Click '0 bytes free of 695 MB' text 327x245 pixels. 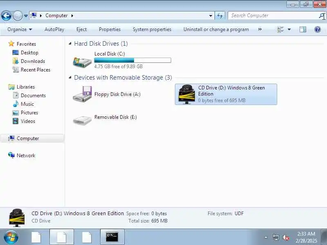click(x=222, y=100)
